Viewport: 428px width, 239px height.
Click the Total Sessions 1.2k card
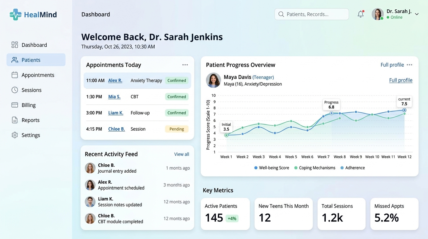341,214
